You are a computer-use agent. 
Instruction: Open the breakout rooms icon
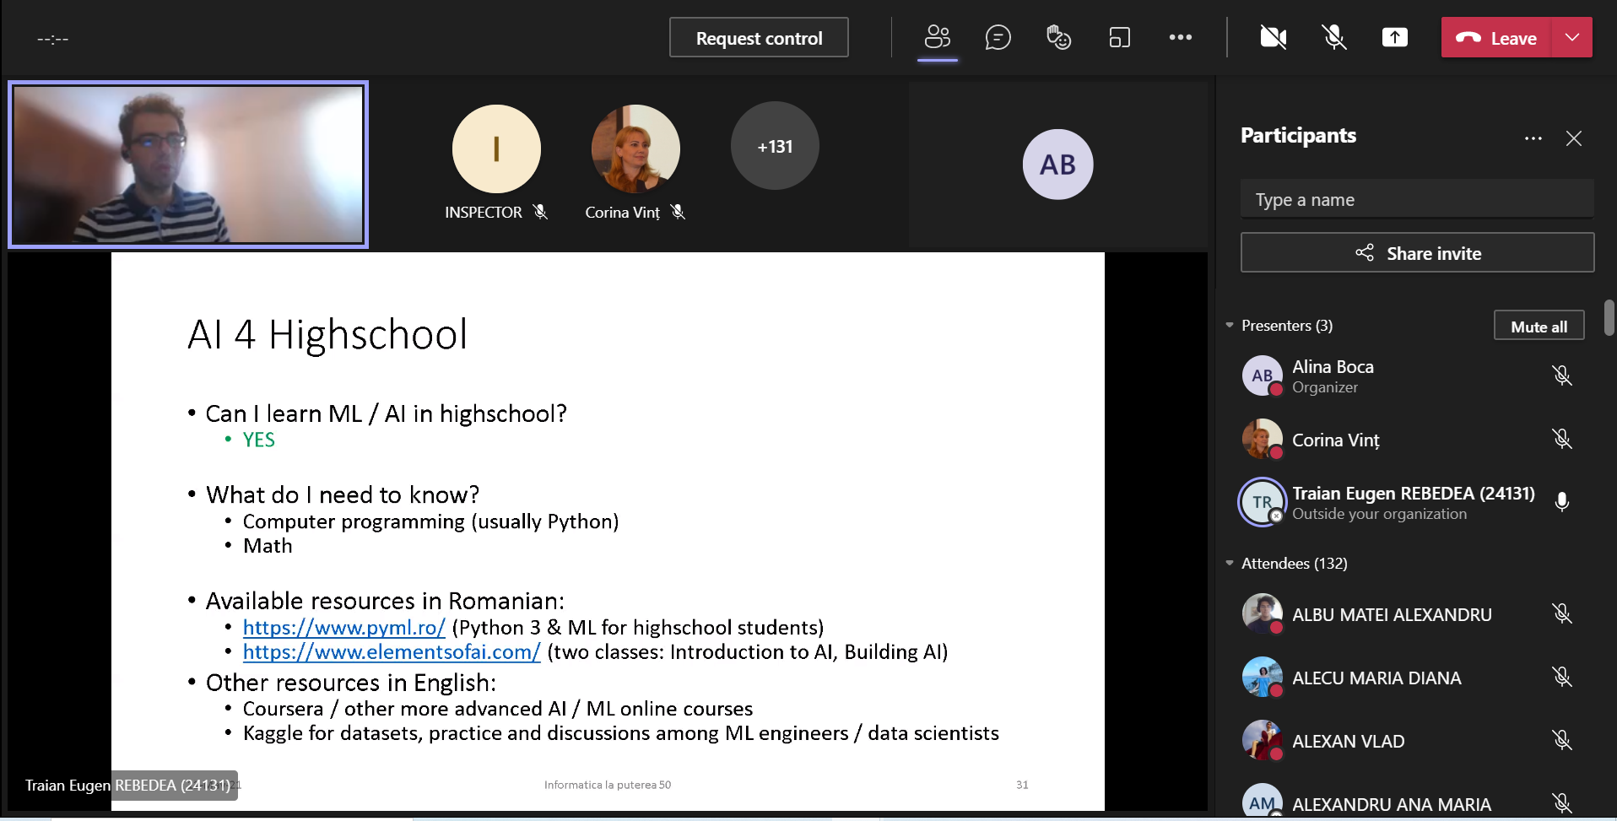pyautogui.click(x=1119, y=38)
